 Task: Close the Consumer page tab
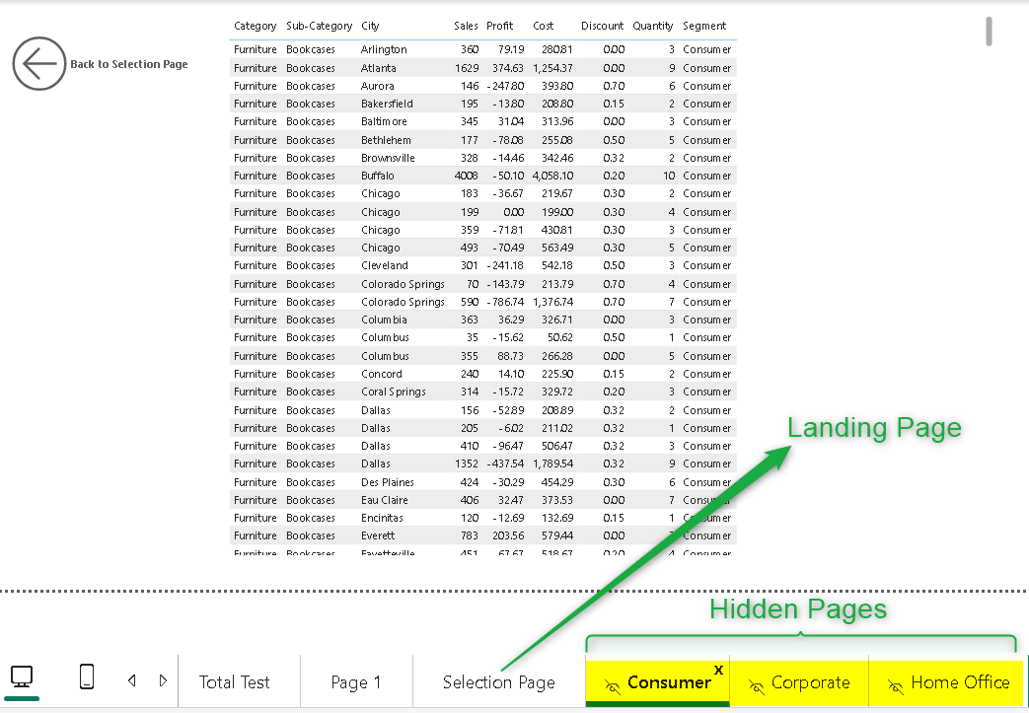pyautogui.click(x=718, y=670)
